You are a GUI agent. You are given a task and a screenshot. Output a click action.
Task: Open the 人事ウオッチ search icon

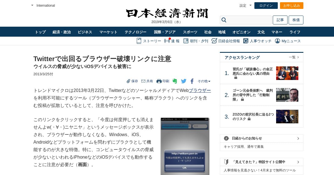(x=246, y=41)
